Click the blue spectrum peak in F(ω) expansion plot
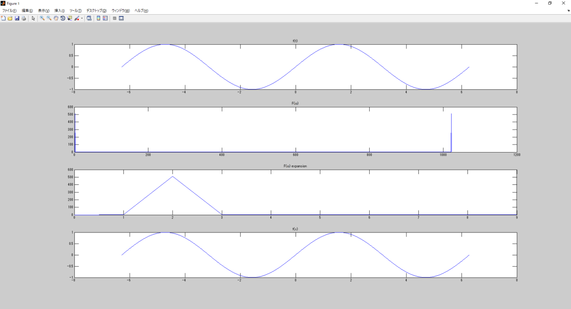 [x=173, y=177]
